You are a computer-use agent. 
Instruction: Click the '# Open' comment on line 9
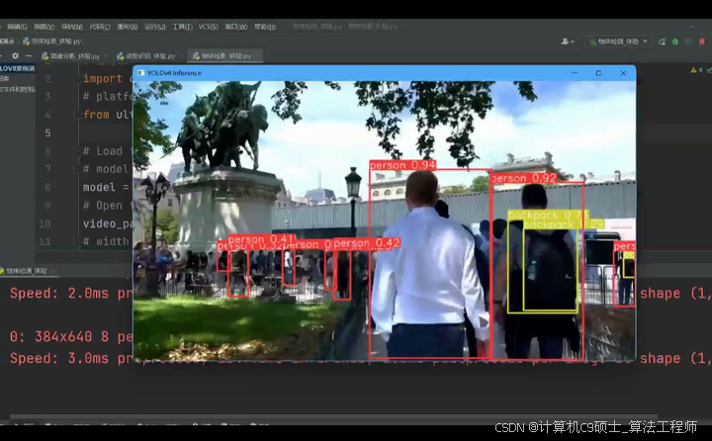click(x=103, y=206)
